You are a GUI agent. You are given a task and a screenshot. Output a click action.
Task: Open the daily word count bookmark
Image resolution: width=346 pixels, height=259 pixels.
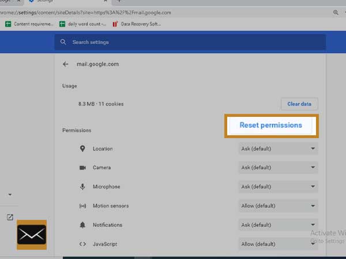click(x=82, y=24)
